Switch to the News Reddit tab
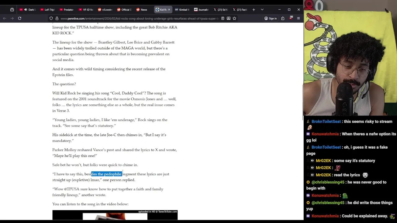Viewport: 397px width, 223px height. coord(143,10)
